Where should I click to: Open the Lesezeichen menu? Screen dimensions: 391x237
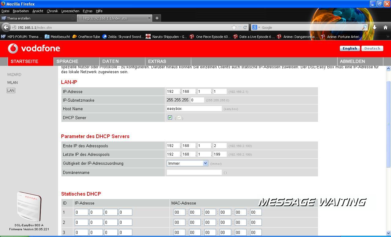(70, 11)
